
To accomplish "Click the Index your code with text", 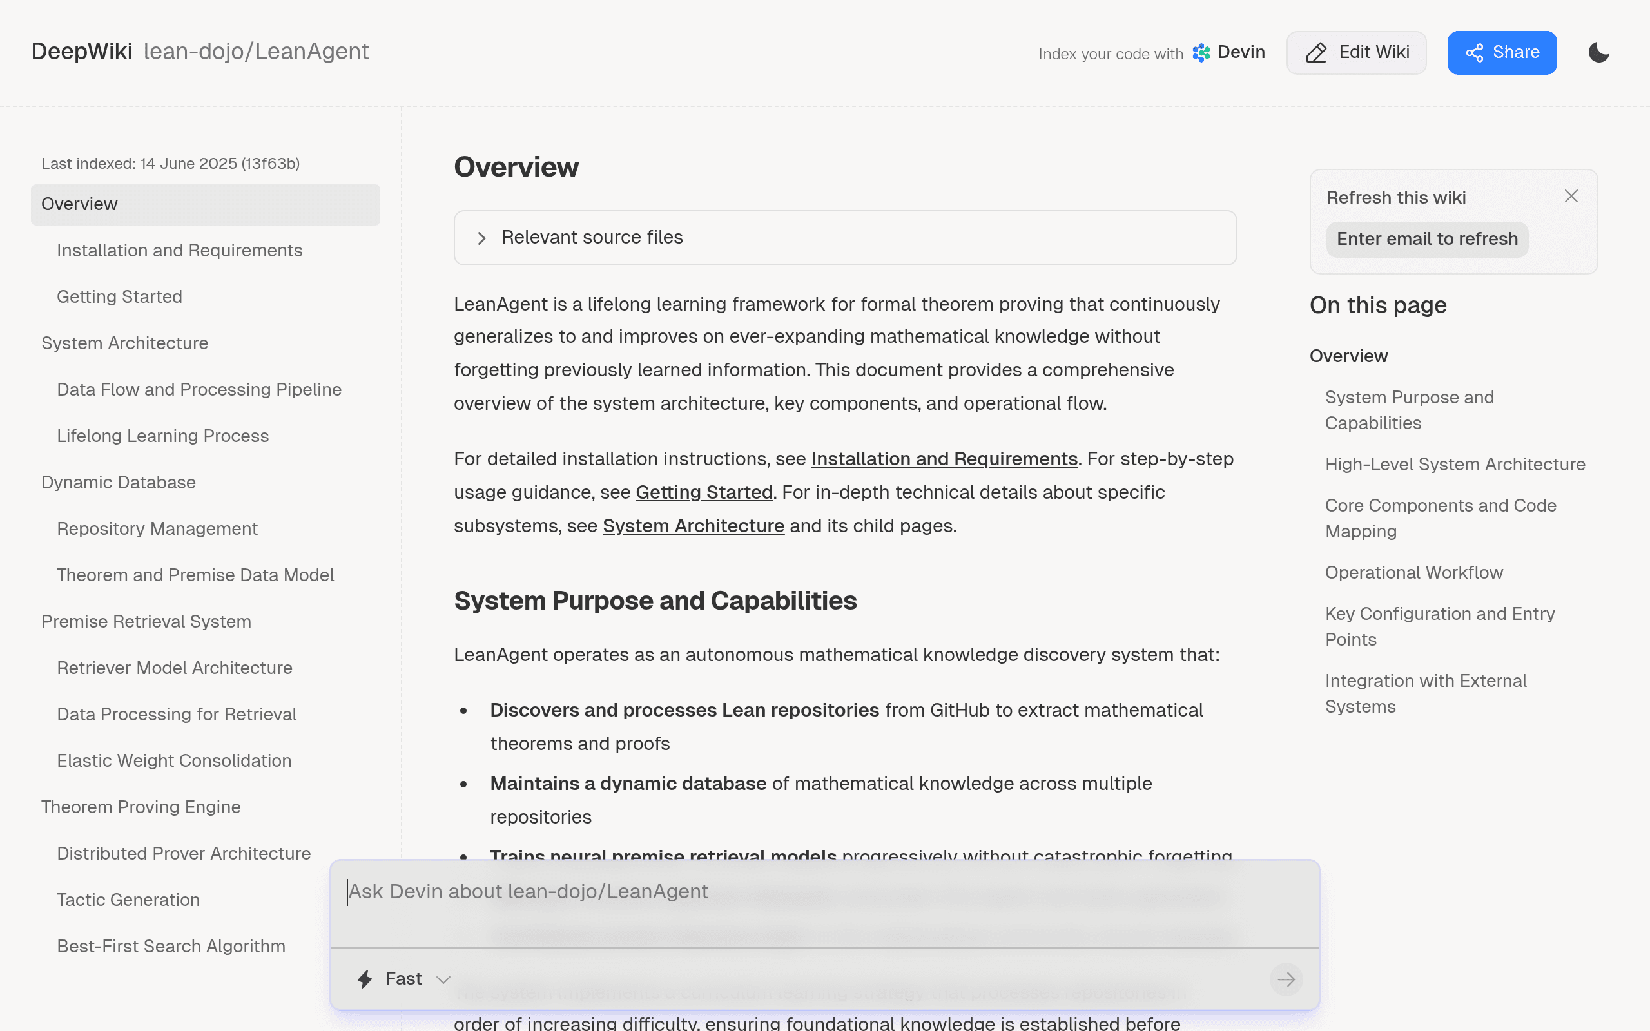I will pyautogui.click(x=1111, y=54).
